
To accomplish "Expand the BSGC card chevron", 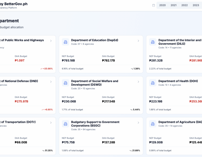I will click(138, 123).
